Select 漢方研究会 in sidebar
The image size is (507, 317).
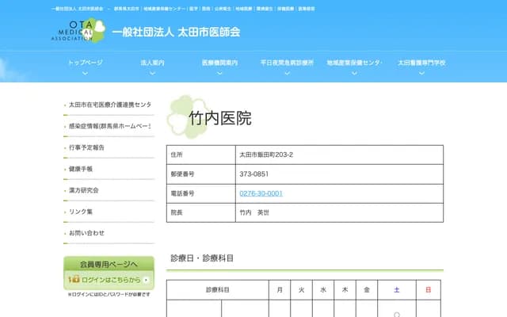(84, 190)
